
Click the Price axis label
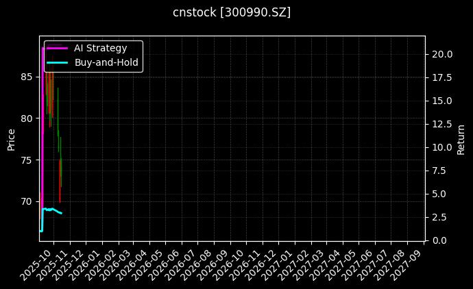click(x=11, y=138)
